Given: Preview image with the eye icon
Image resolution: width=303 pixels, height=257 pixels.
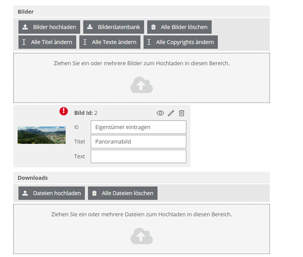Looking at the screenshot, I should coord(160,113).
